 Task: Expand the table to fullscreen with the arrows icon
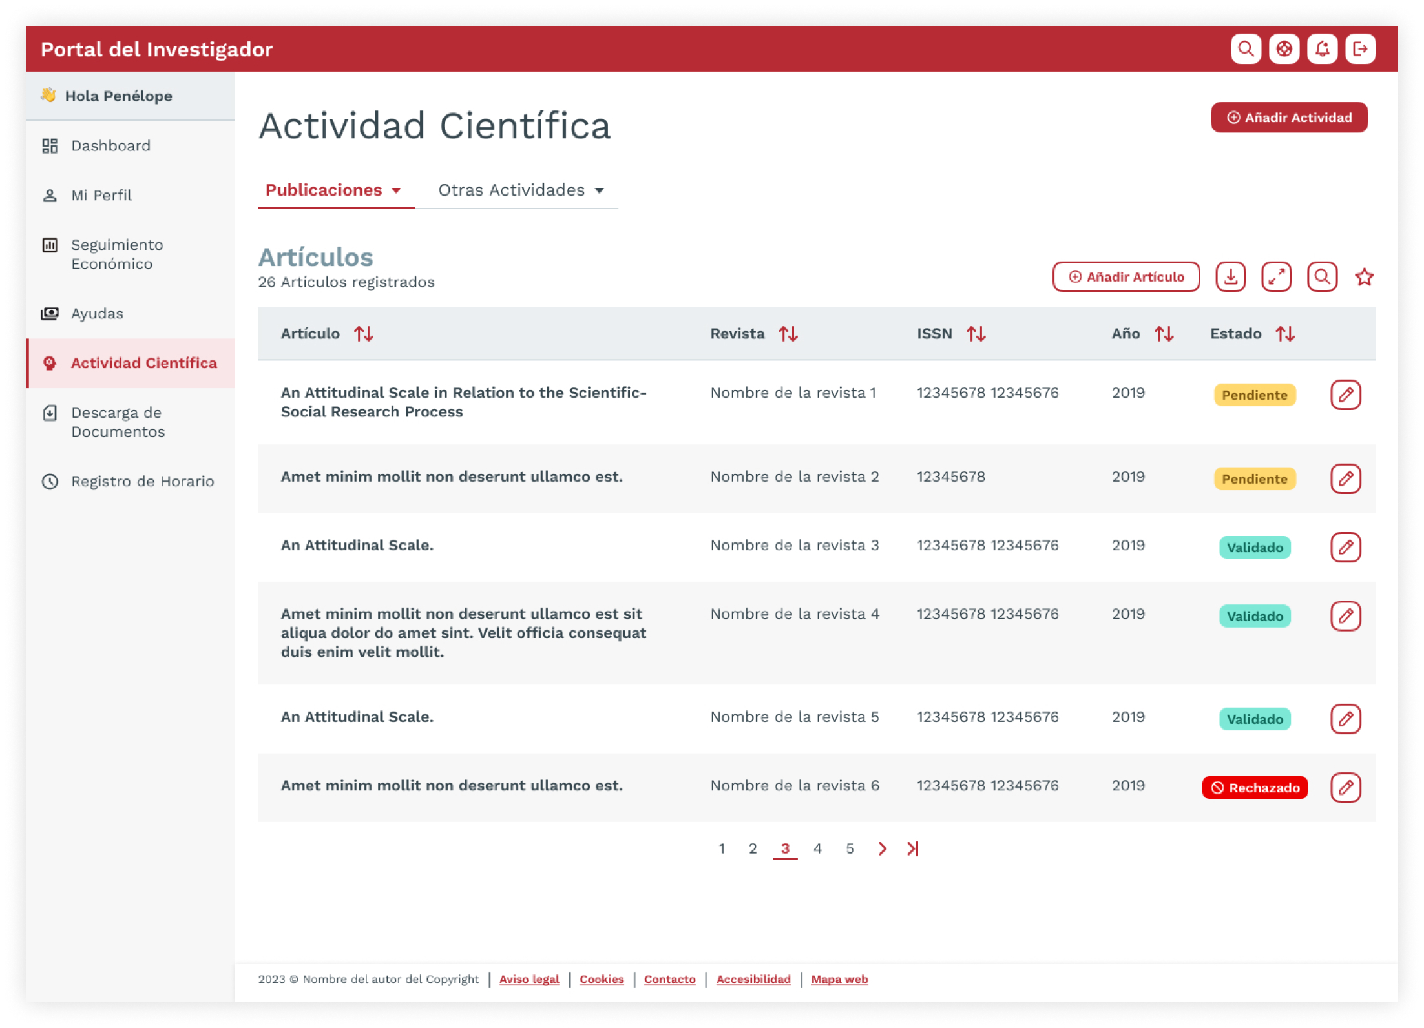(1276, 276)
